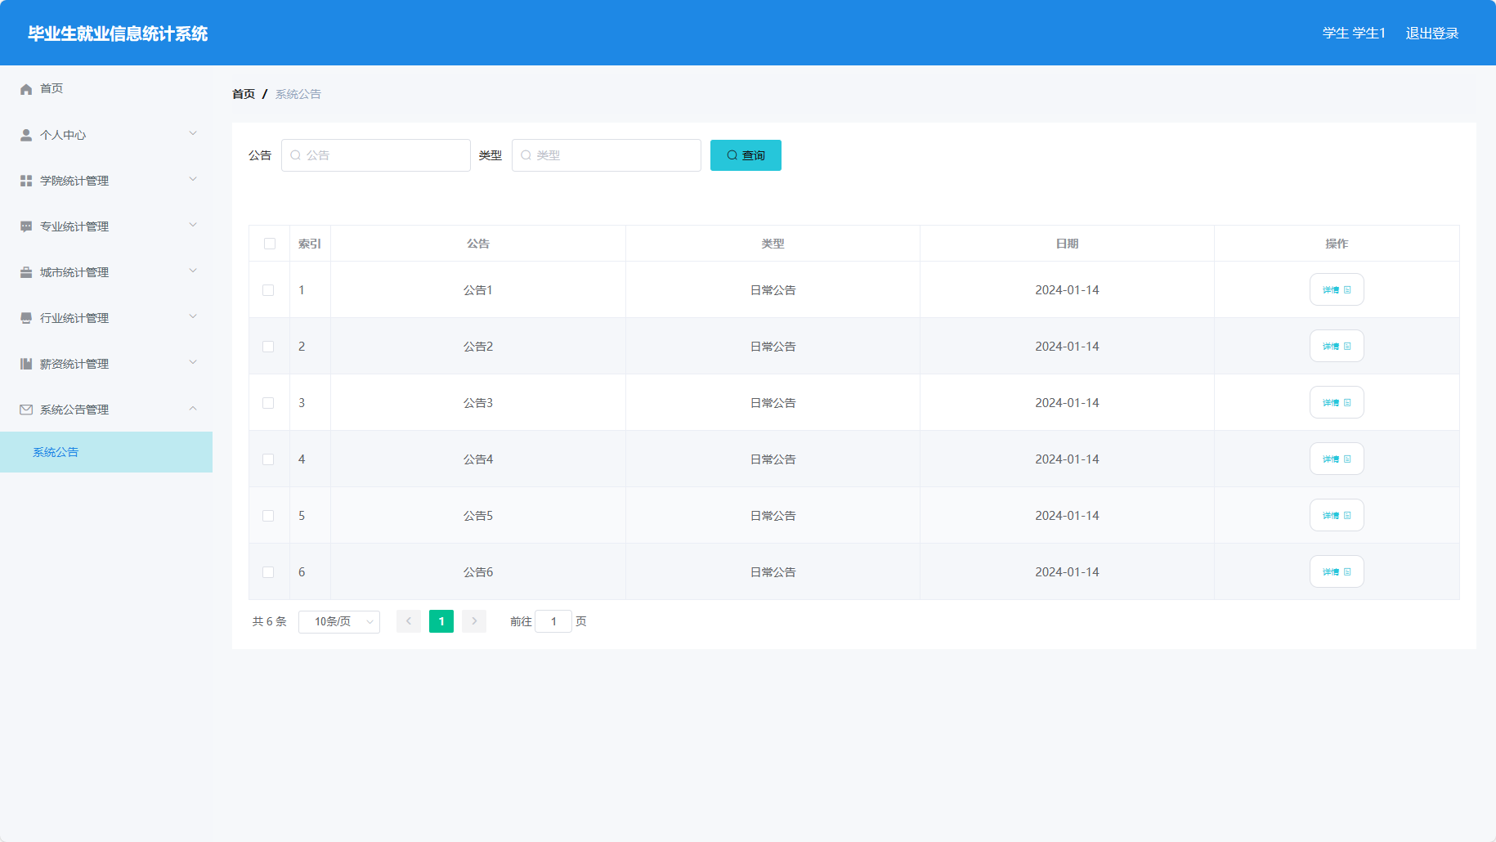This screenshot has width=1496, height=842.
Task: Open details for 公告3
Action: [1337, 403]
